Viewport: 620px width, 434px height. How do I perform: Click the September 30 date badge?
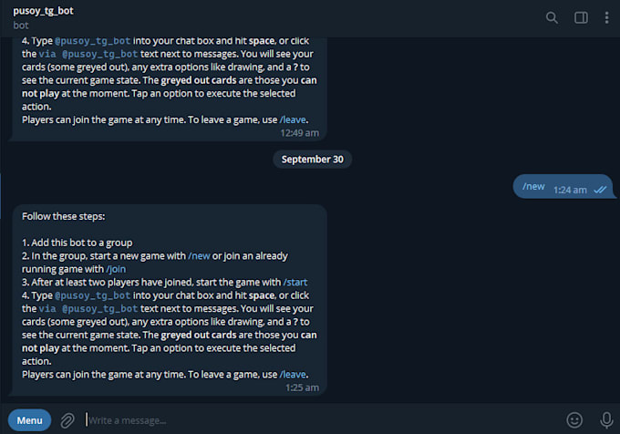click(x=313, y=160)
